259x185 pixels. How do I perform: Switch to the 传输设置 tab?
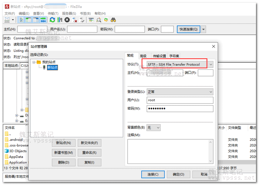click(x=159, y=56)
